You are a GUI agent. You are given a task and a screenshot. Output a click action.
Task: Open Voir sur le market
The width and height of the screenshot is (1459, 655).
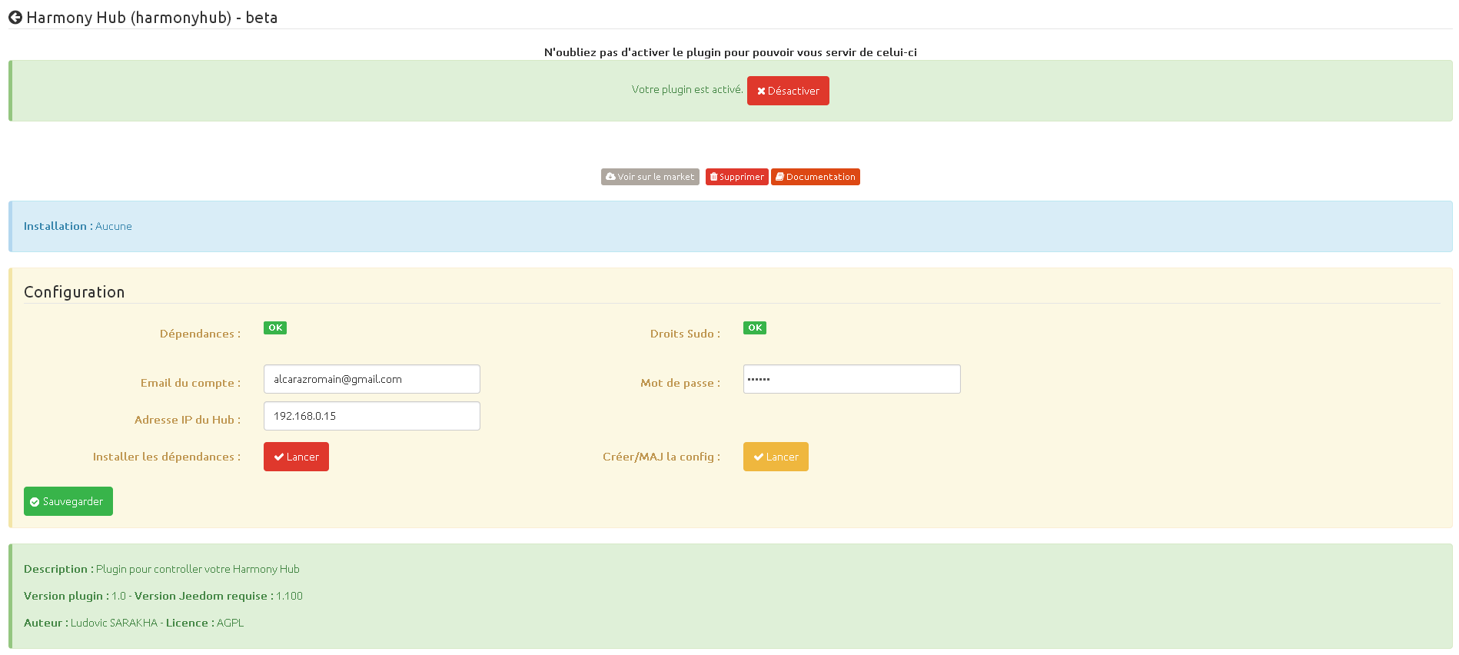pyautogui.click(x=650, y=177)
